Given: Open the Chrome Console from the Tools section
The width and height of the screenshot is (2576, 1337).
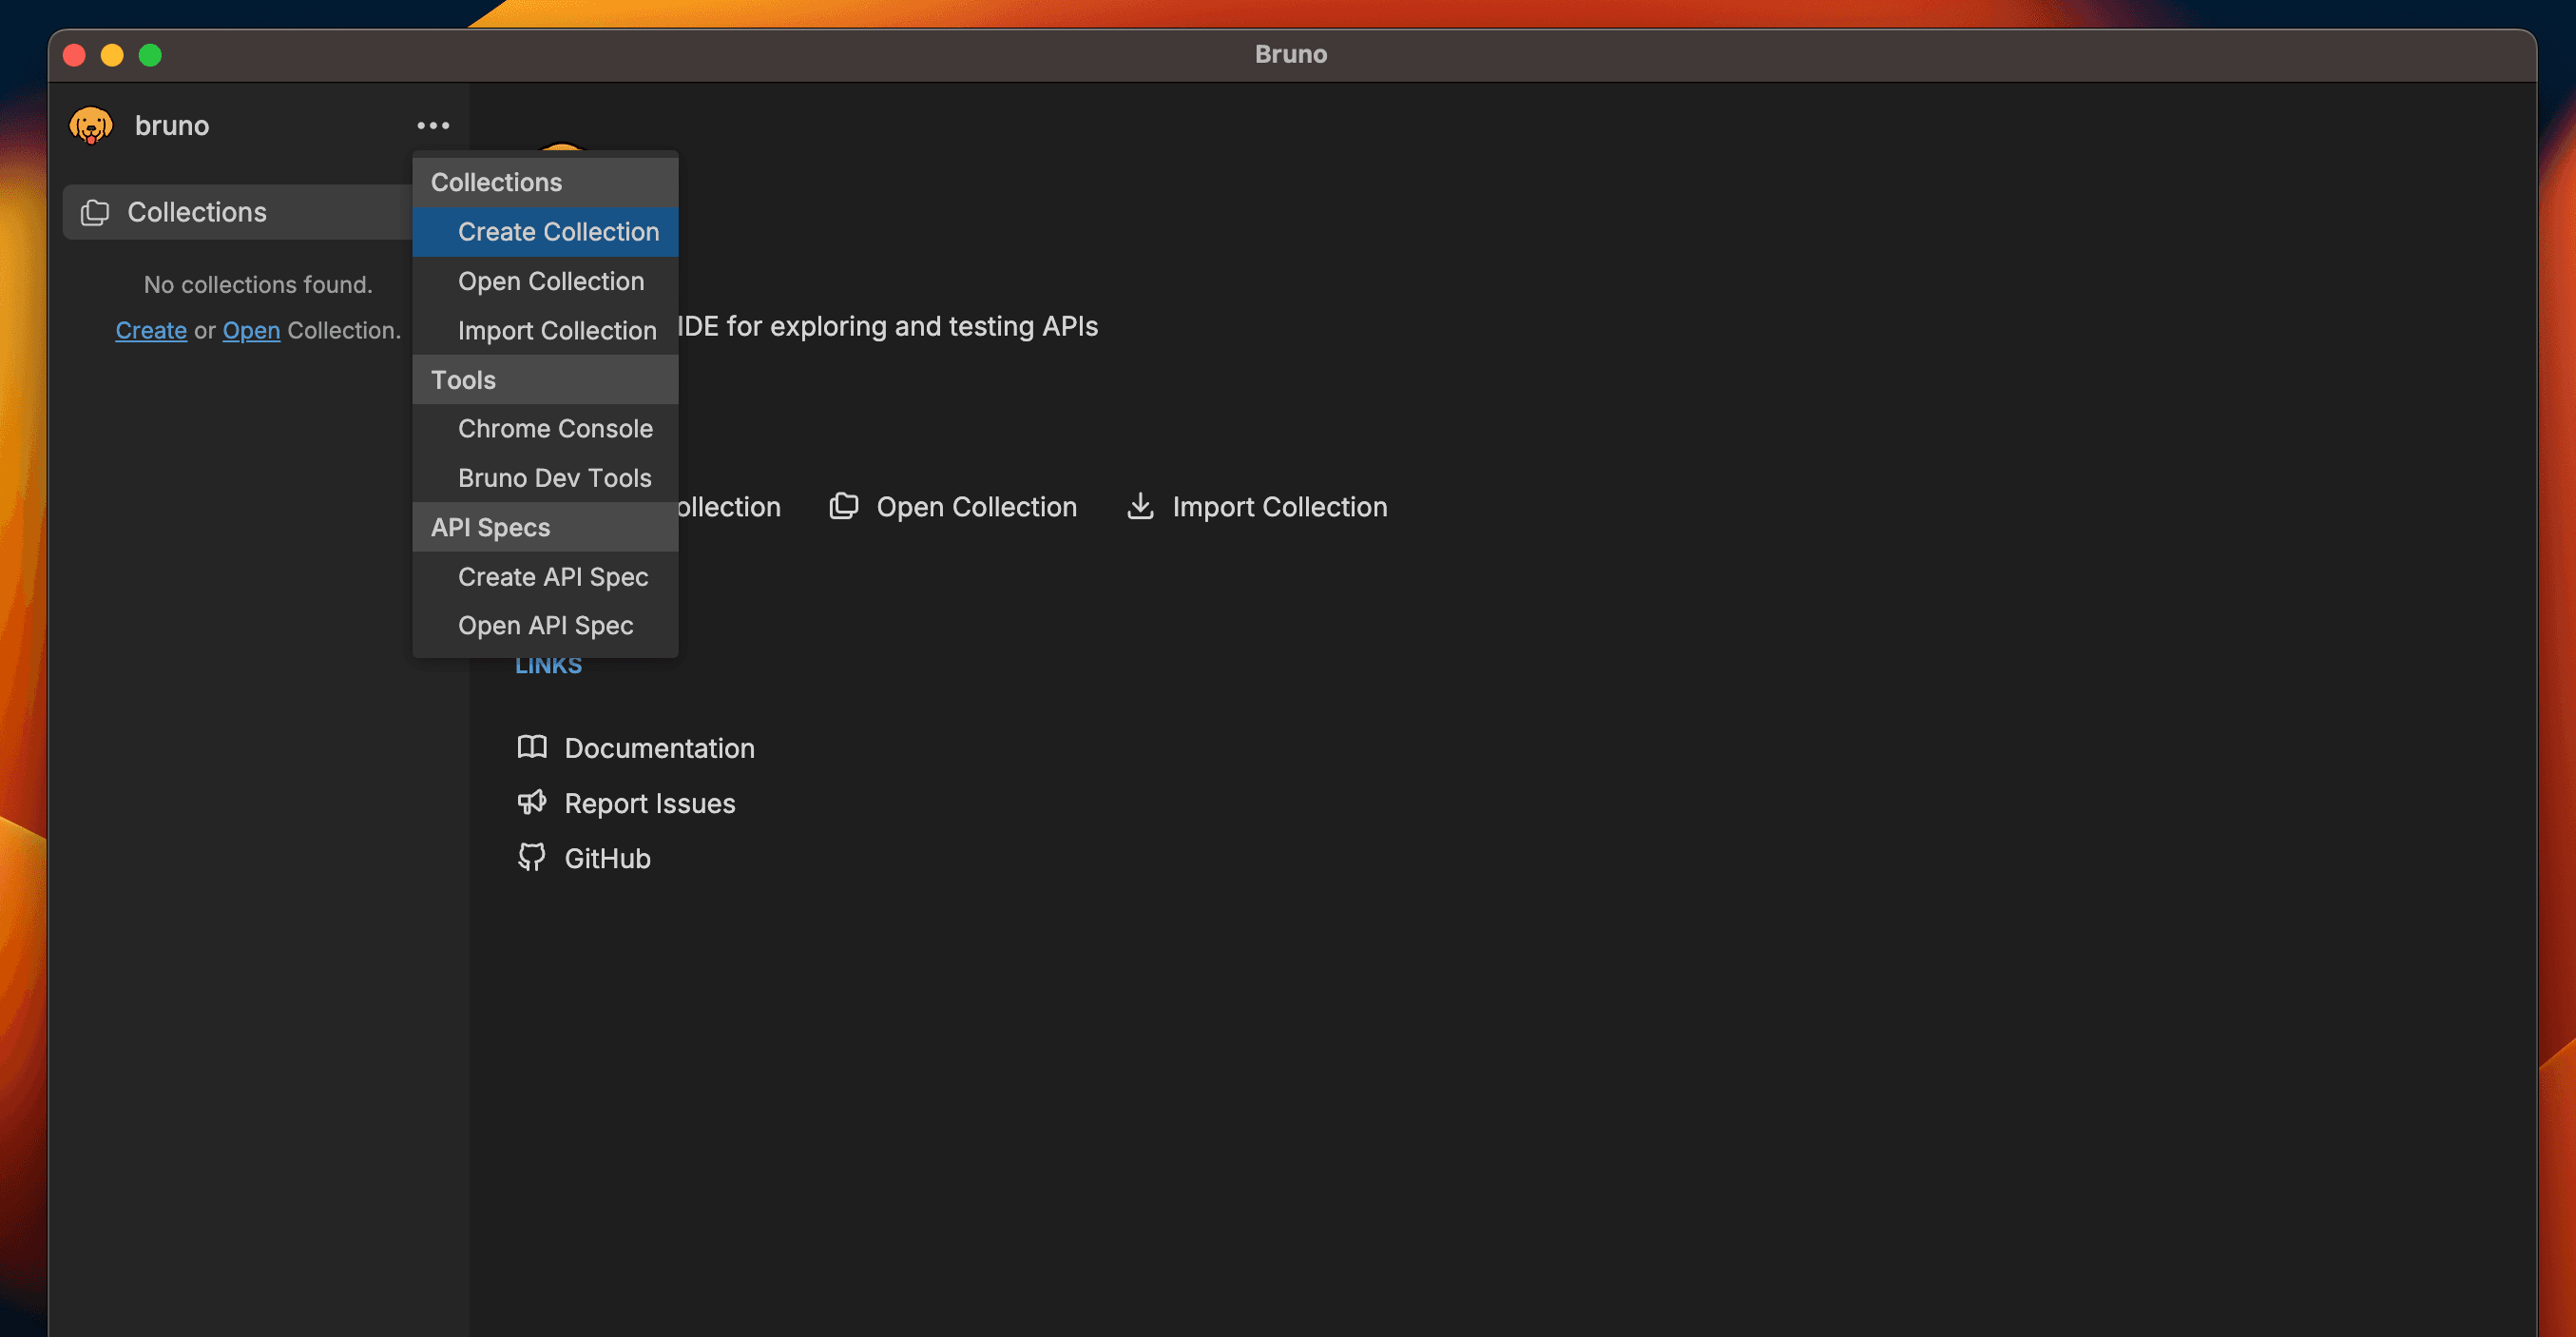Looking at the screenshot, I should click(x=555, y=428).
